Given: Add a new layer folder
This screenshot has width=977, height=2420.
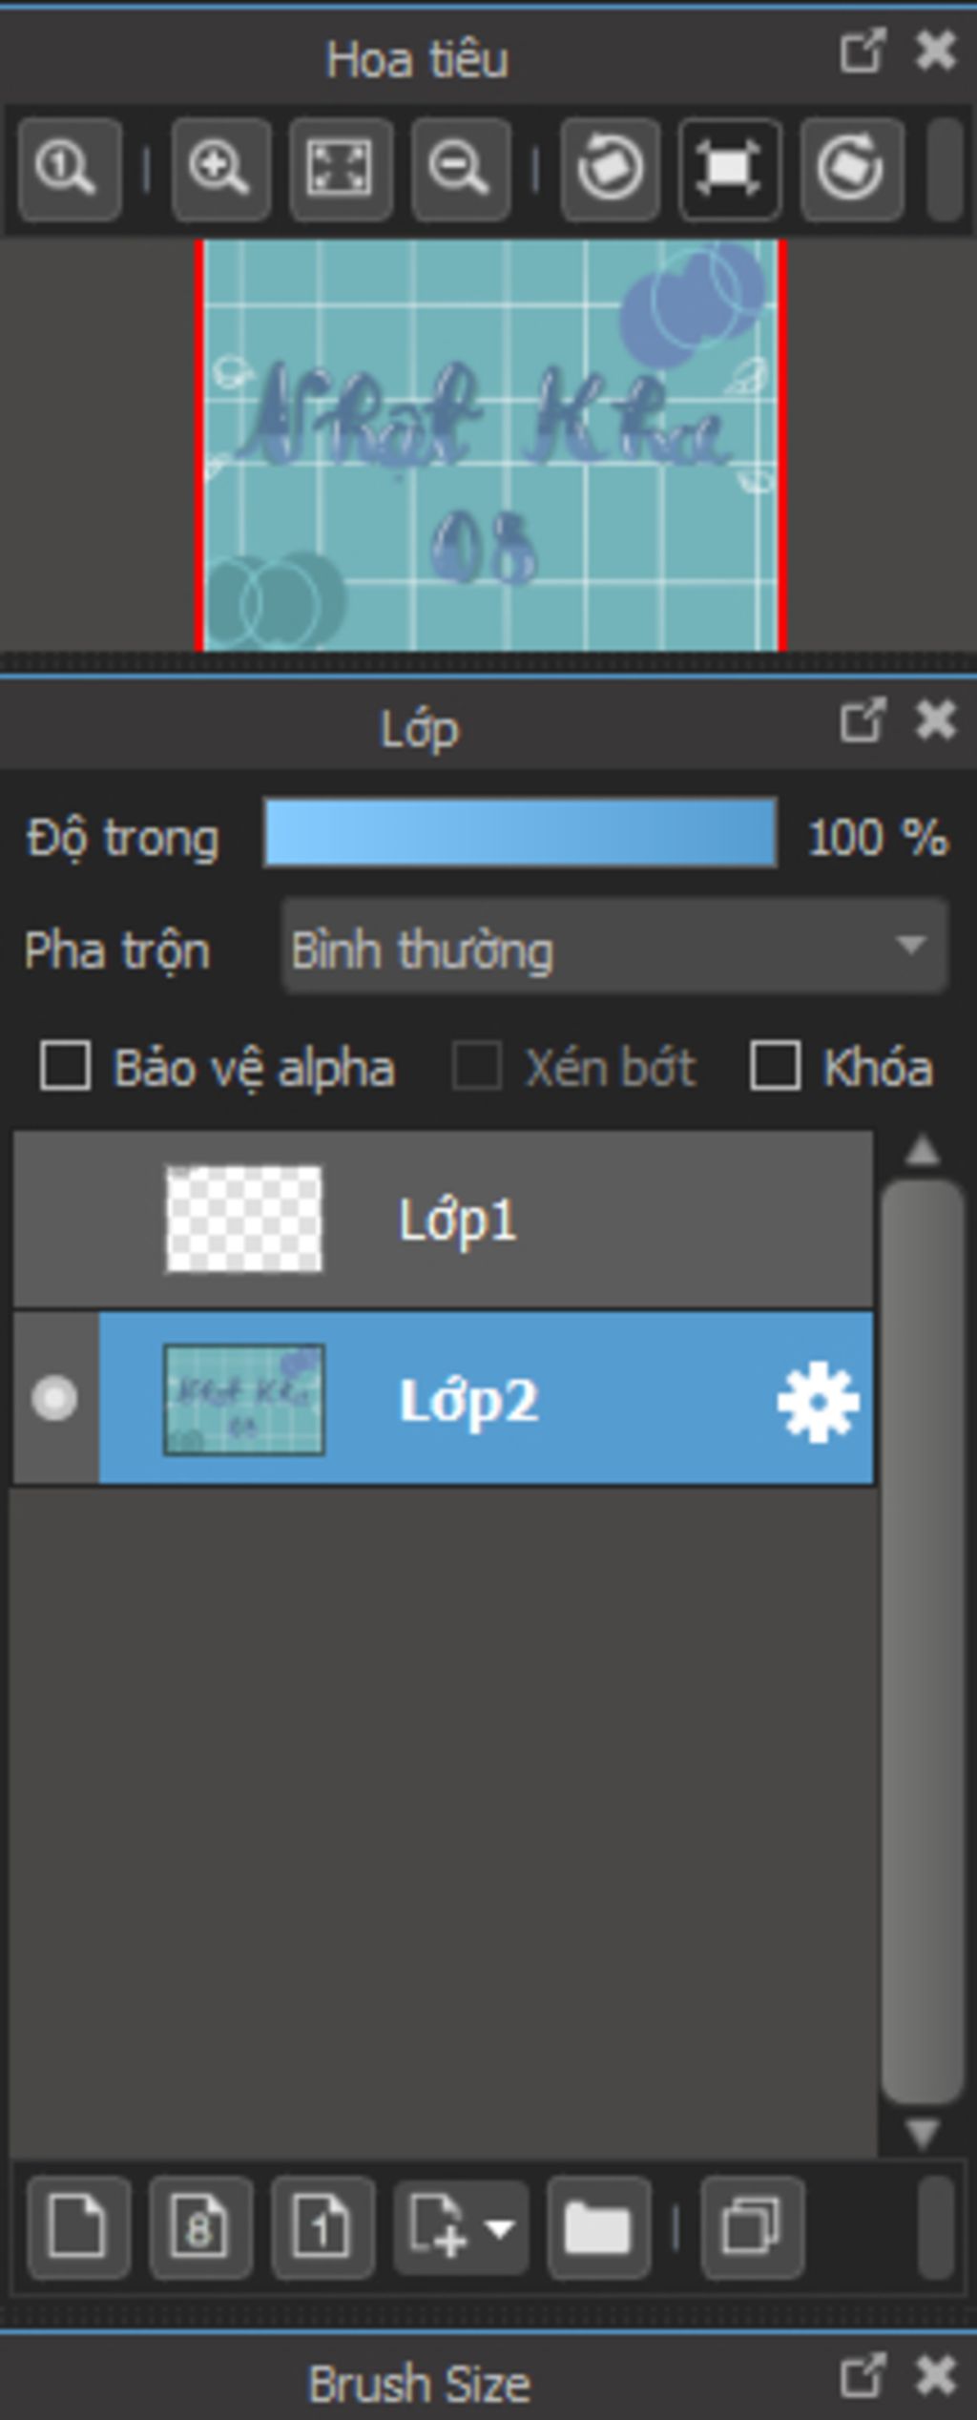Looking at the screenshot, I should (x=598, y=2228).
